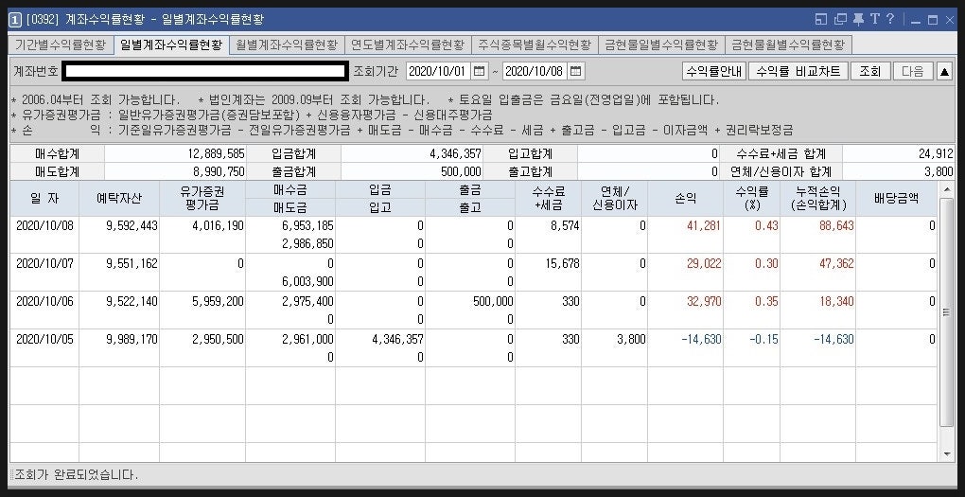Click the 9,592,443 deposit asset value

[x=132, y=226]
